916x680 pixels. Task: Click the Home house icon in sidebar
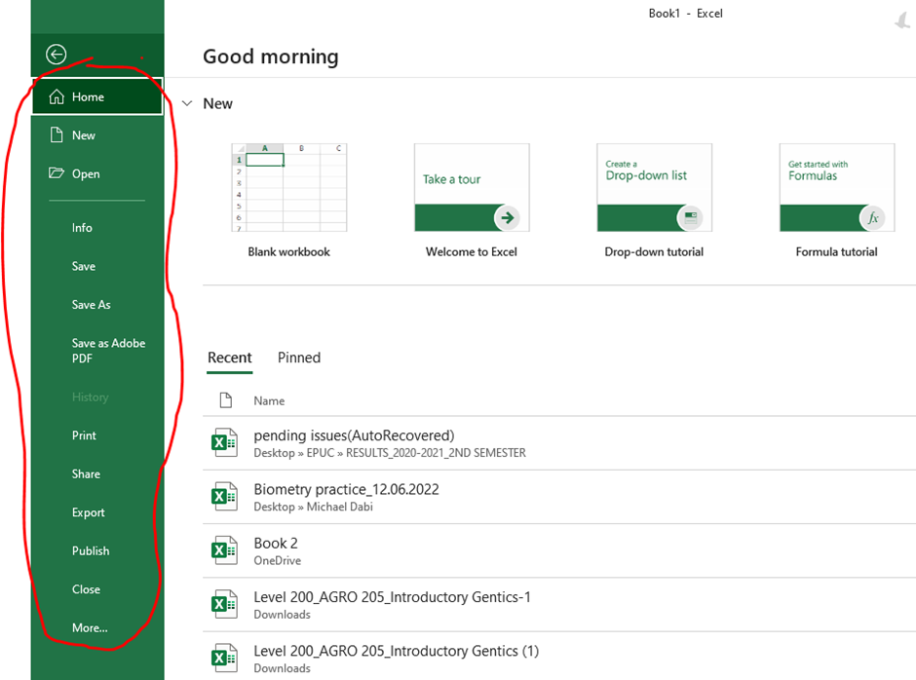(57, 96)
